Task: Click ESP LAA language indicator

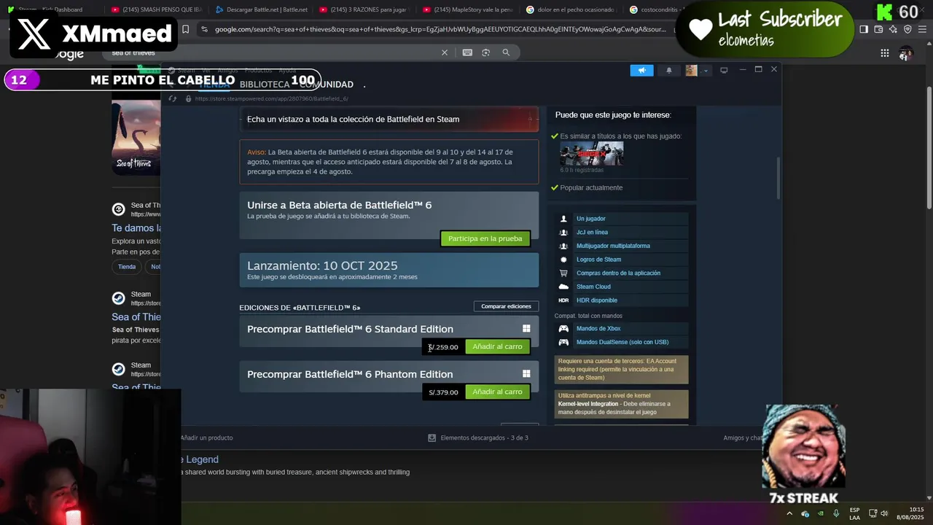Action: coord(854,513)
